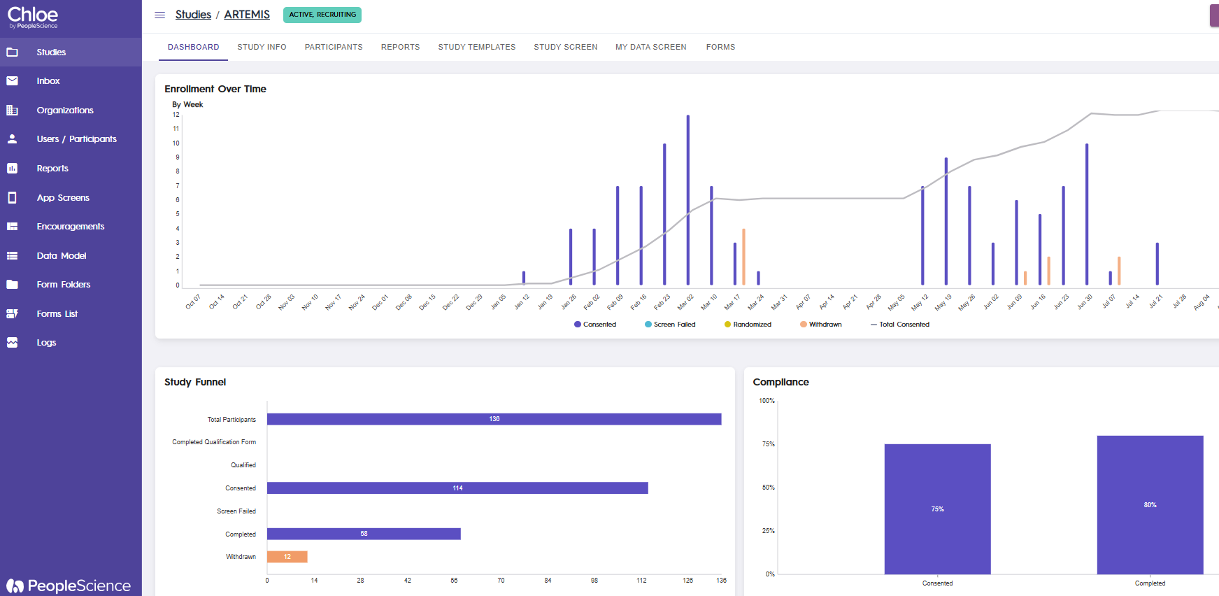Open Forms List page
This screenshot has width=1219, height=596.
point(71,314)
